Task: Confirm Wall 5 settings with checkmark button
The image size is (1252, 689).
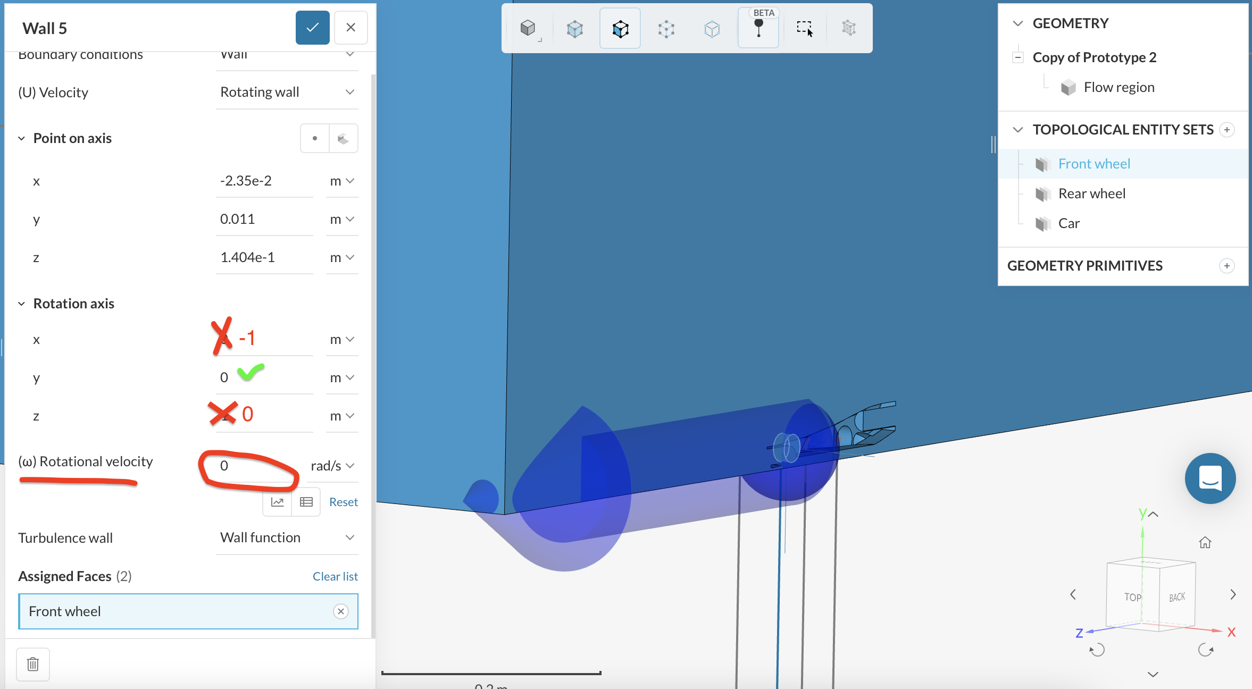Action: (x=312, y=28)
